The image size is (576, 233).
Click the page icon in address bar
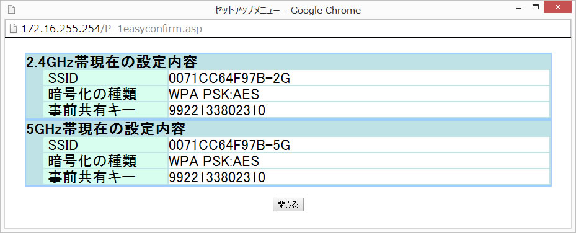click(13, 29)
